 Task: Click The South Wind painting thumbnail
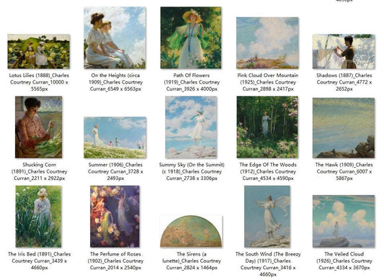point(267,217)
